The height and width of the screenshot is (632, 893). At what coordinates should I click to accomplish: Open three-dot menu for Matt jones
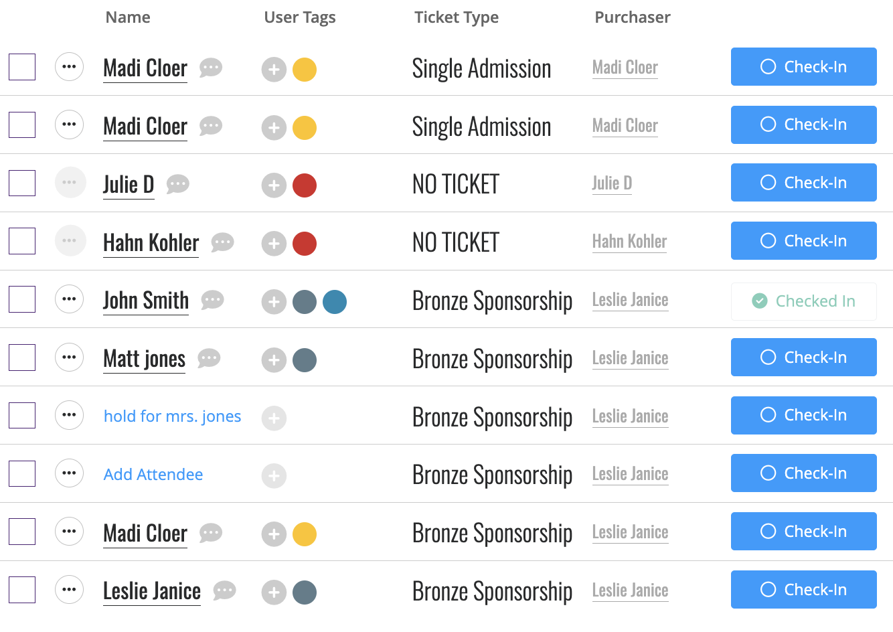click(69, 358)
